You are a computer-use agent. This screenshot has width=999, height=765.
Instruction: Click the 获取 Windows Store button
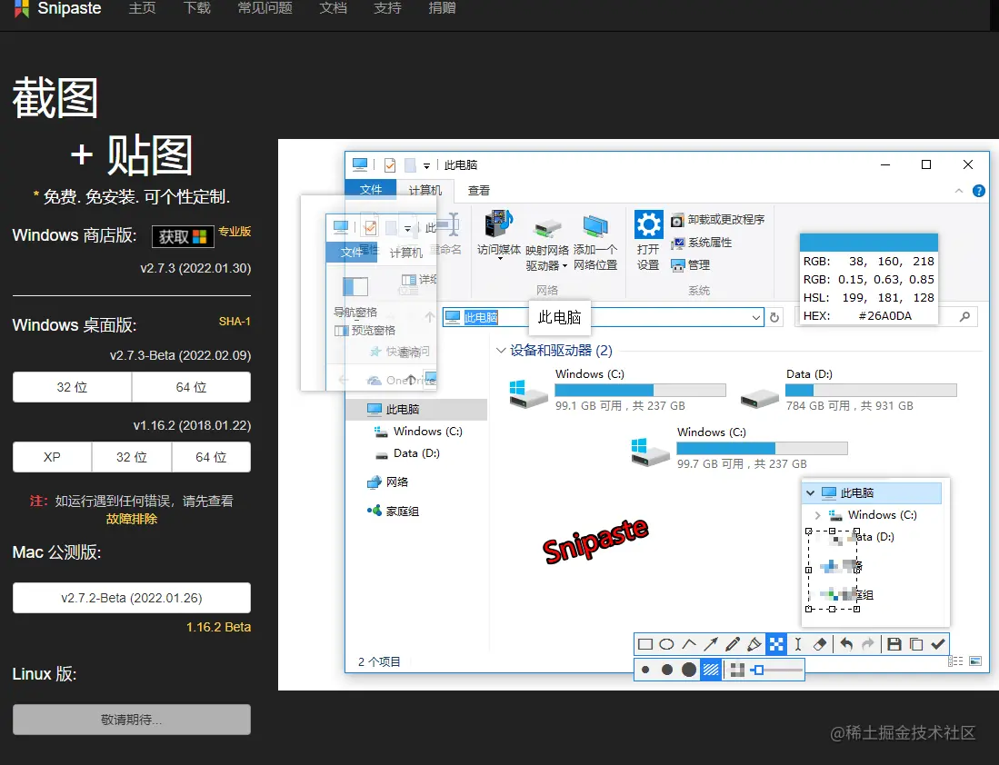pos(183,236)
